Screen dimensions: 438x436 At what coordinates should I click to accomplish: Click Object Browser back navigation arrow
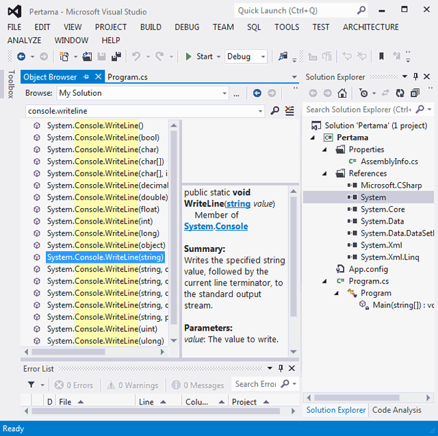click(x=257, y=93)
